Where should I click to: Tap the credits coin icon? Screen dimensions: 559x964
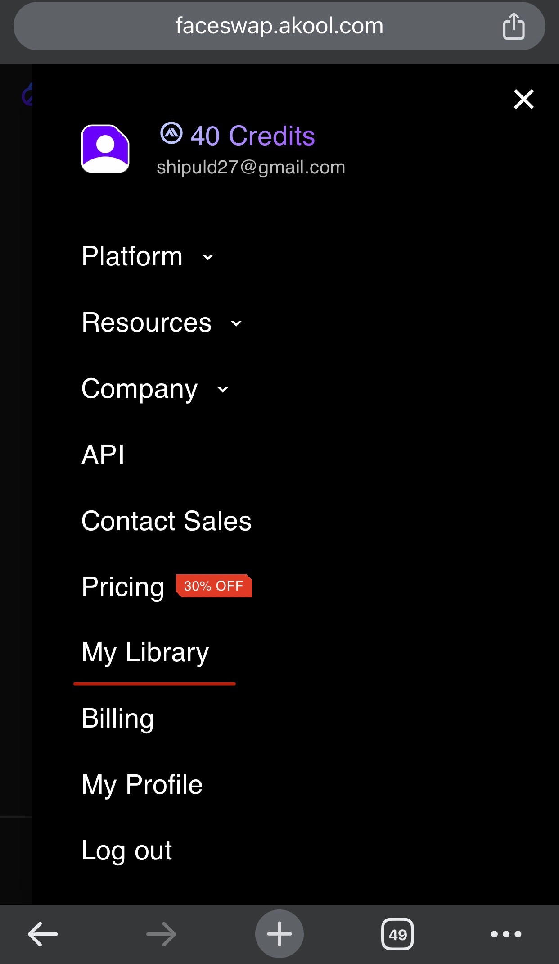tap(171, 133)
